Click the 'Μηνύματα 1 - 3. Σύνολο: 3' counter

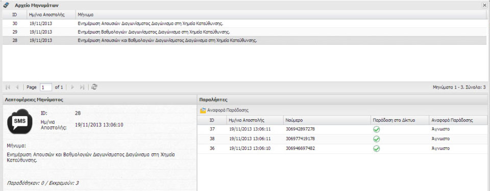459,88
